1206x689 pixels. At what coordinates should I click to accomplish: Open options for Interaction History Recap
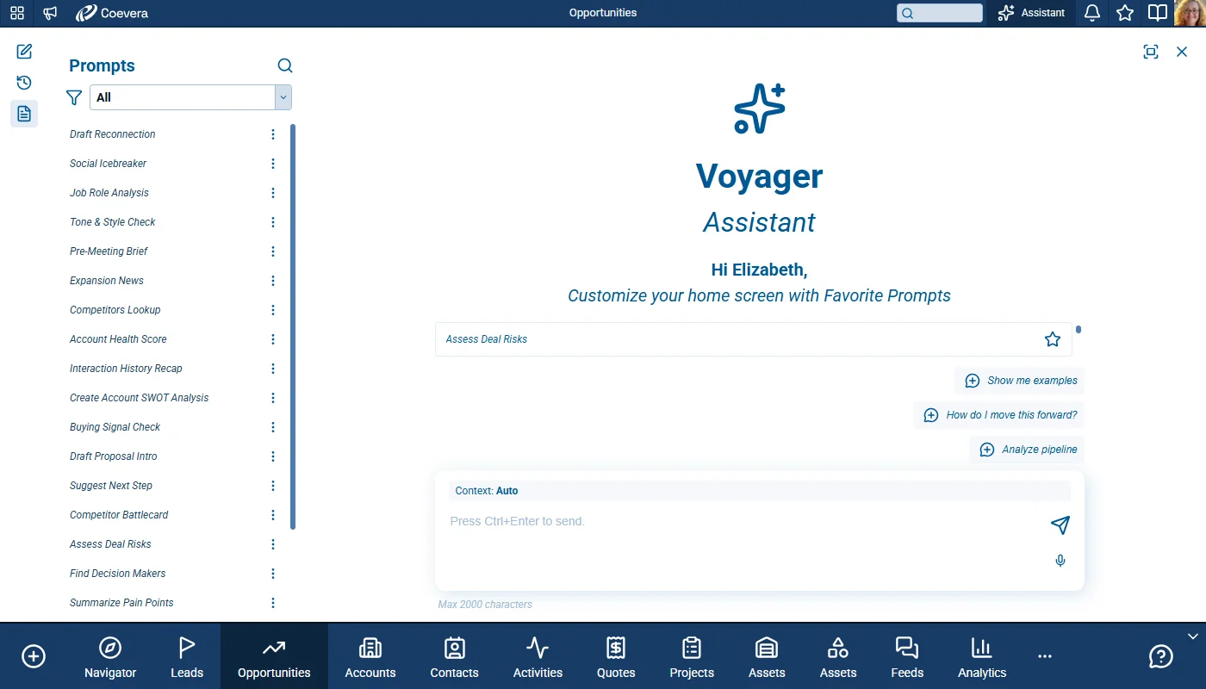point(273,369)
